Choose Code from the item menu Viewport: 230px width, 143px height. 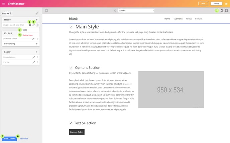(x=25, y=30)
